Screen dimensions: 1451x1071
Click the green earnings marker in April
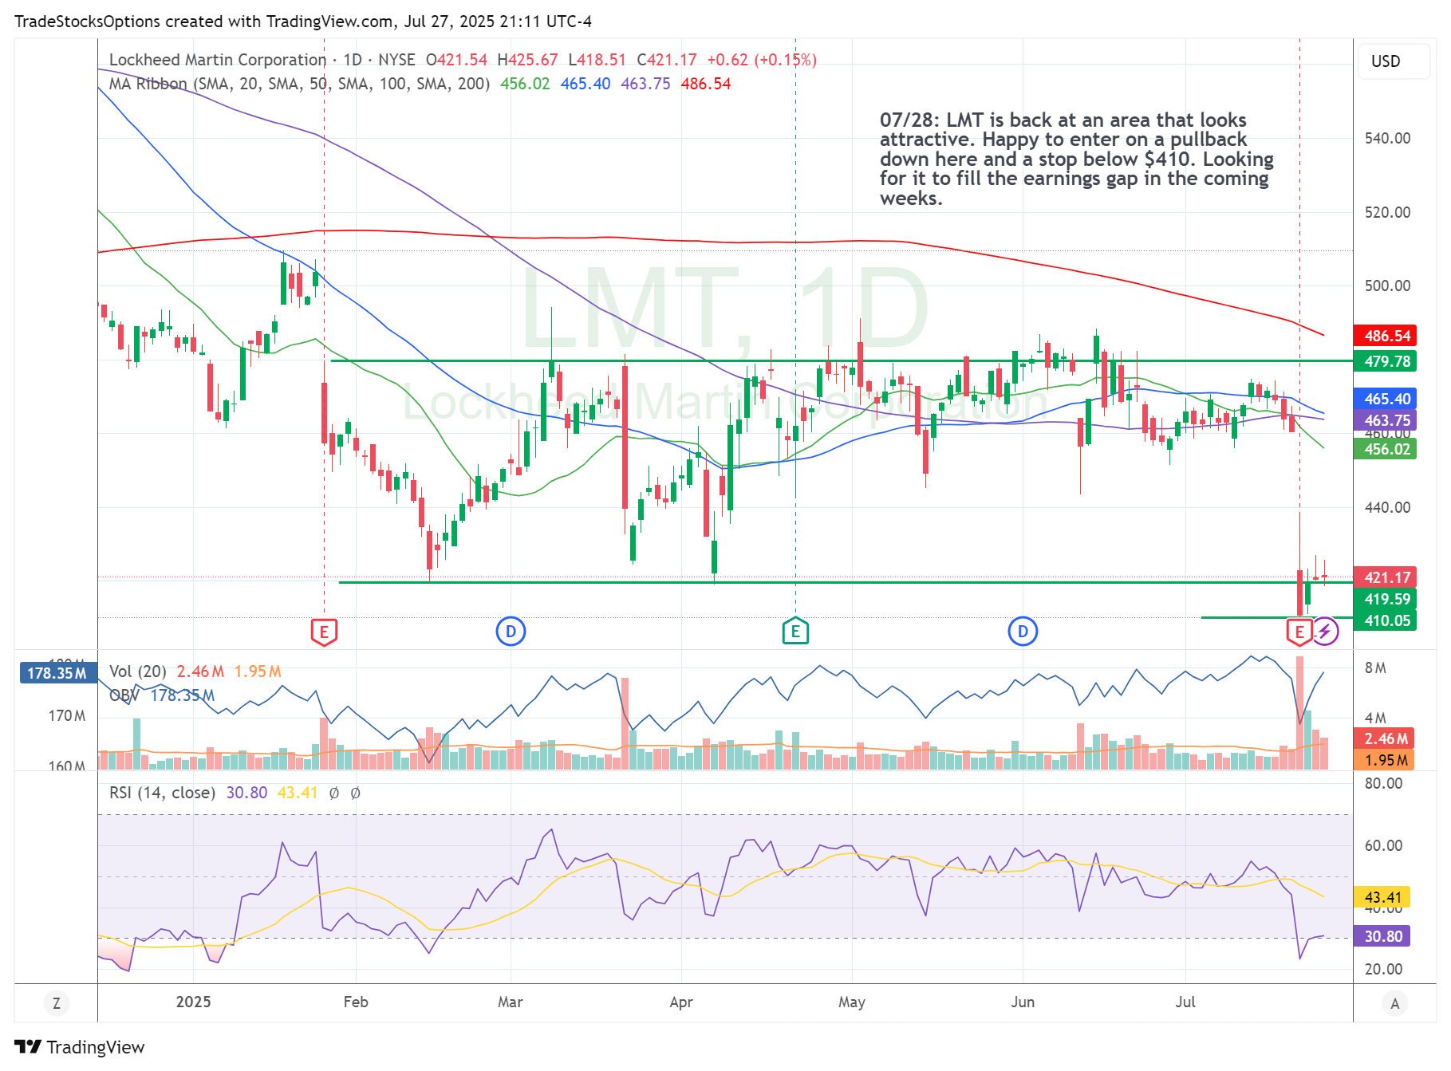click(795, 632)
